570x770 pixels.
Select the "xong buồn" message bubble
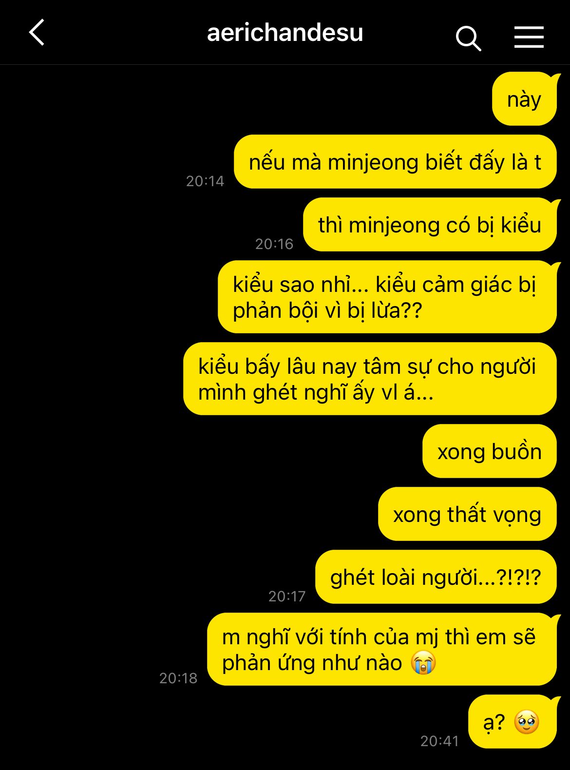(x=489, y=451)
